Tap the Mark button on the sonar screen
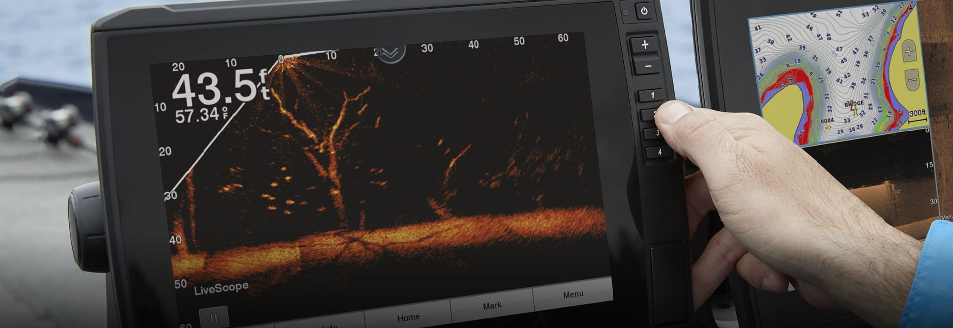The image size is (953, 328). 492,306
